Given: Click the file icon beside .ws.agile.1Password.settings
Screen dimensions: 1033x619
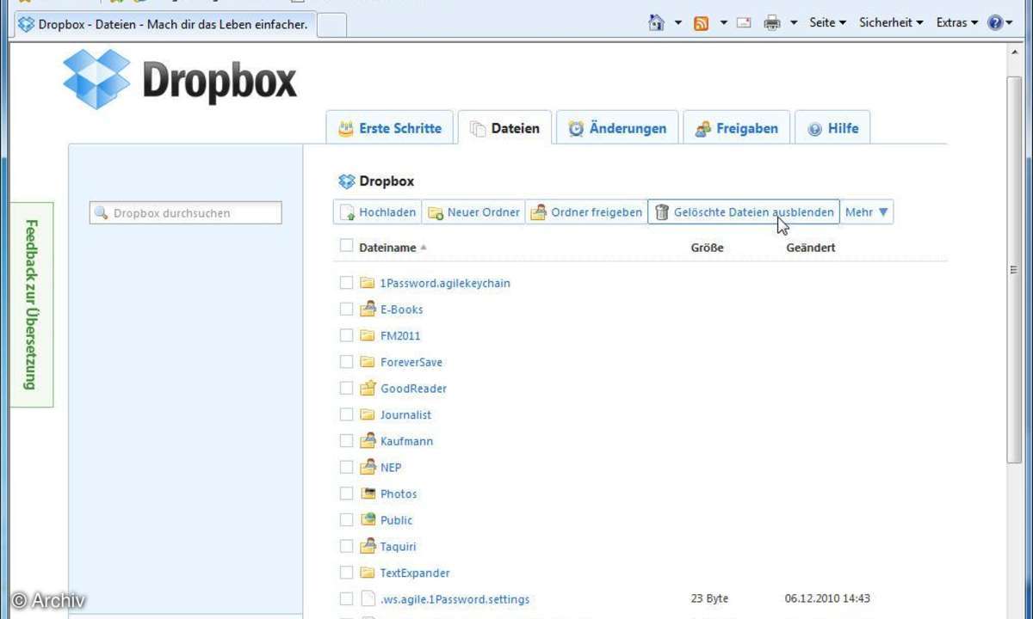Looking at the screenshot, I should tap(368, 598).
